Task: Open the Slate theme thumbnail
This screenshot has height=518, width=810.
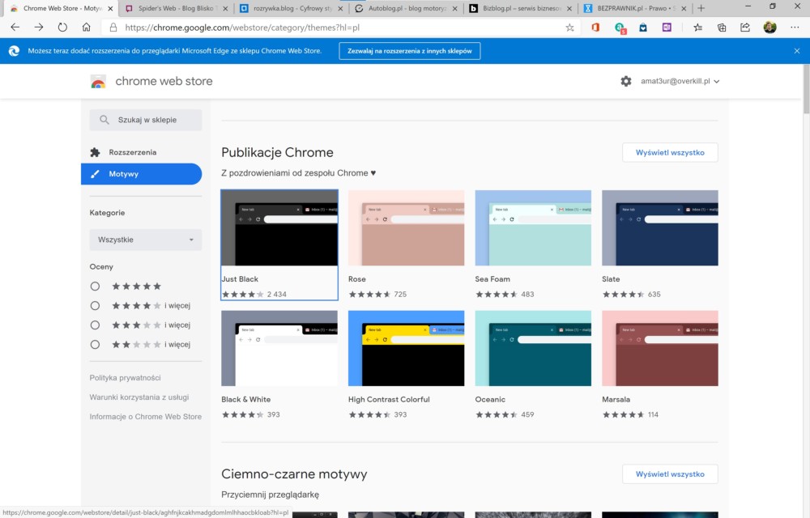Action: 659,228
